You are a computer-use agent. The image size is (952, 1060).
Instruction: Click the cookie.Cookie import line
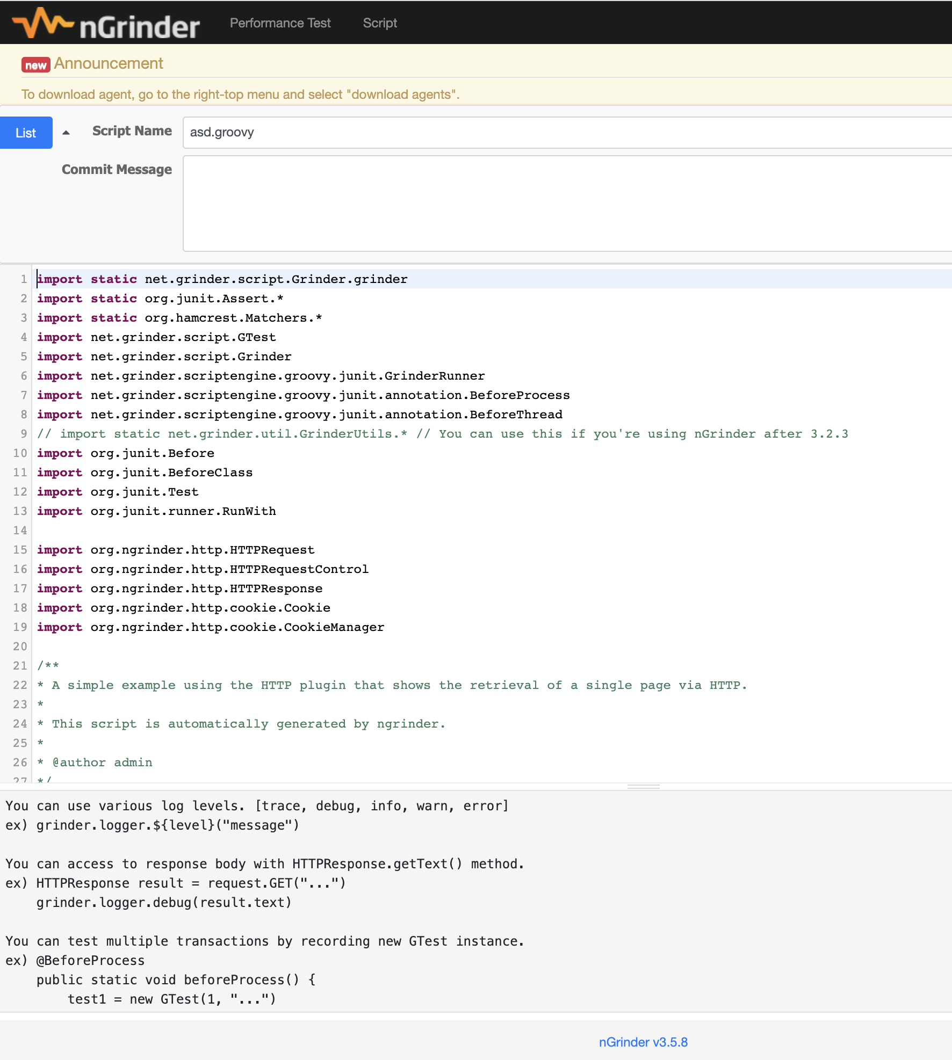[x=184, y=608]
